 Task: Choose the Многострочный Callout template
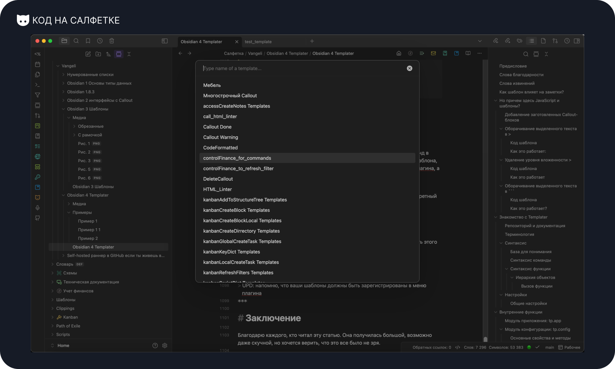pyautogui.click(x=307, y=95)
